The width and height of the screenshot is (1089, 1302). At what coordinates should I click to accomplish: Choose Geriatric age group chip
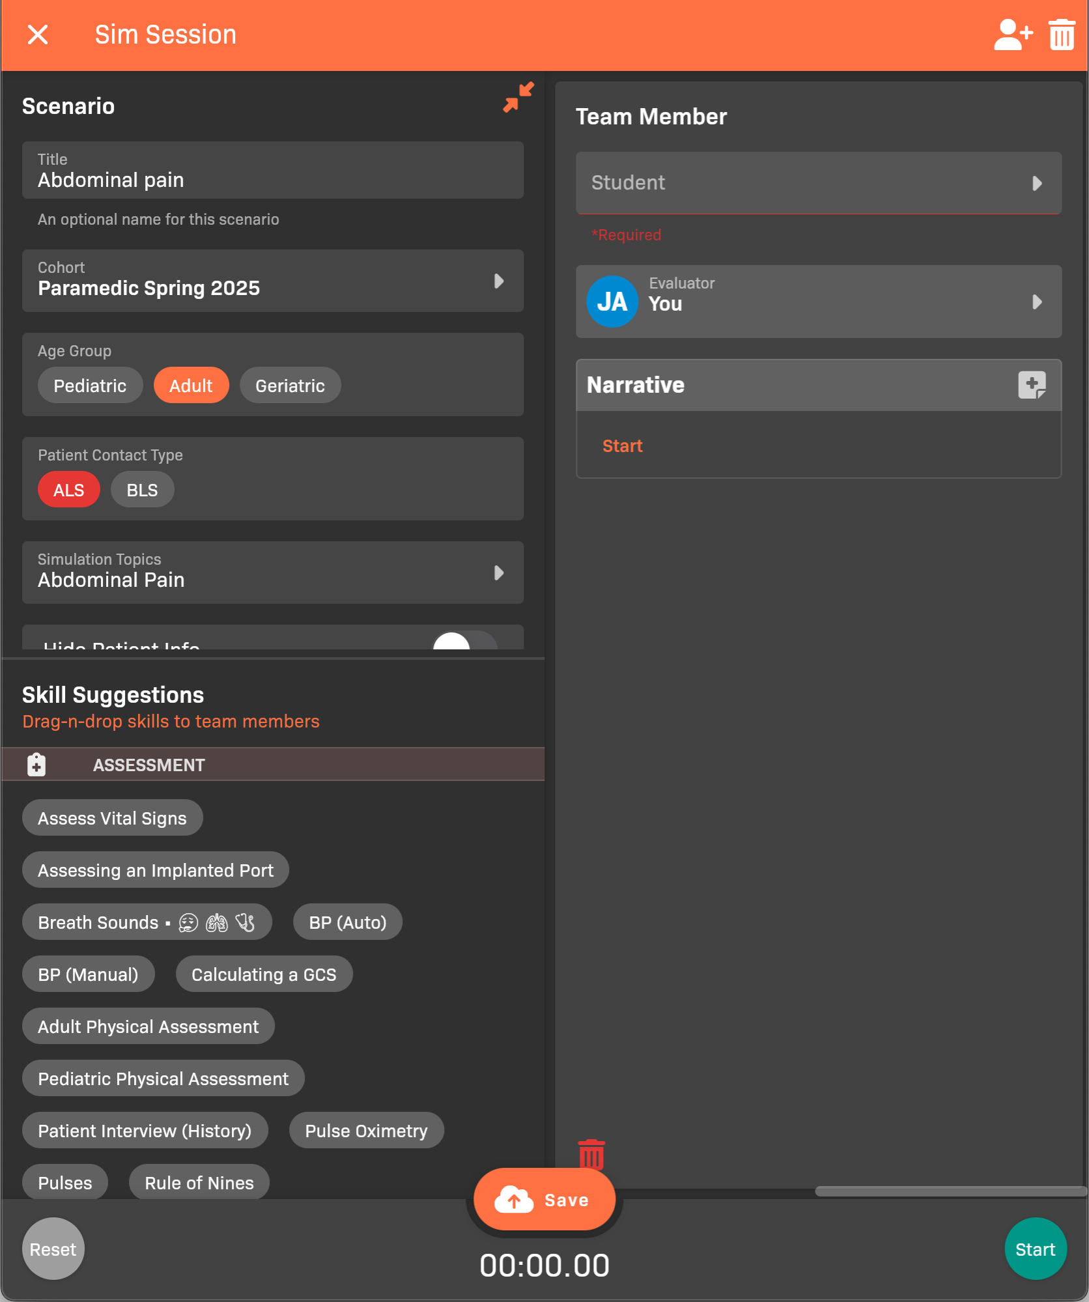coord(290,386)
